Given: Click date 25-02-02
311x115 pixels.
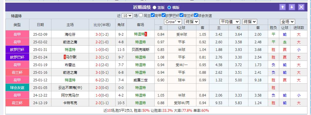Looking at the screenshot, I should coord(40,42).
